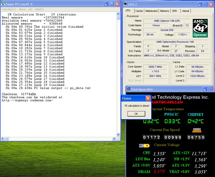Screen dimensions: 215x177
Task: Click the fan connector icon in Smartguardian
Action: coord(197,130)
